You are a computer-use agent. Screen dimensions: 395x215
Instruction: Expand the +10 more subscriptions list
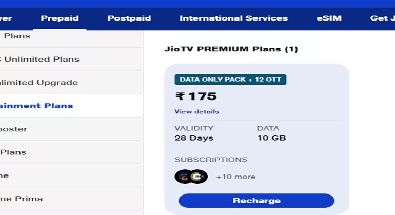[x=236, y=177]
